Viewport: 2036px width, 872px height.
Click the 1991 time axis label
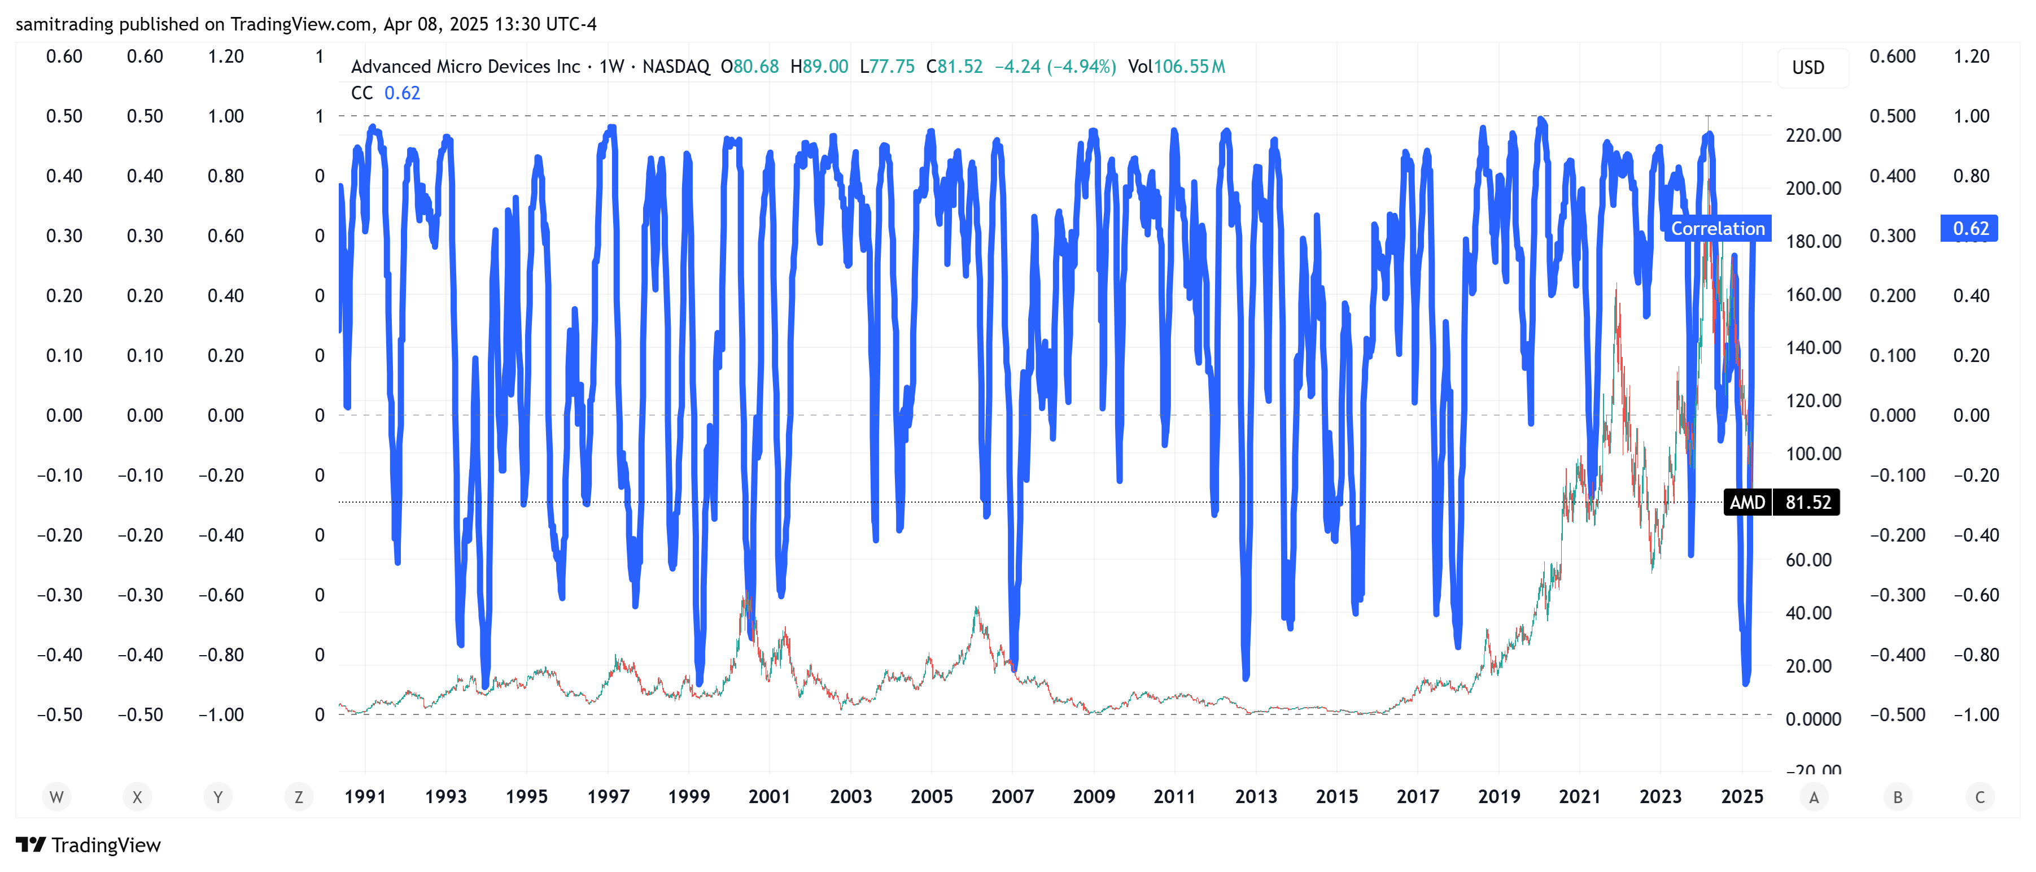pos(365,797)
